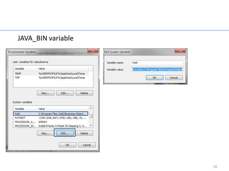Click the Variable column header in System variables

[25, 109]
